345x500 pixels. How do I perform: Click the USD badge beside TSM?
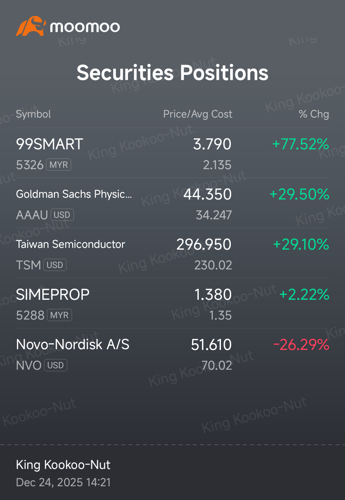tap(55, 265)
